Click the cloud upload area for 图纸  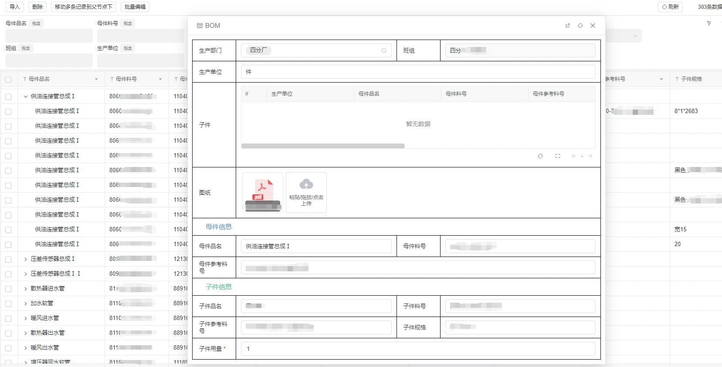[x=306, y=192]
